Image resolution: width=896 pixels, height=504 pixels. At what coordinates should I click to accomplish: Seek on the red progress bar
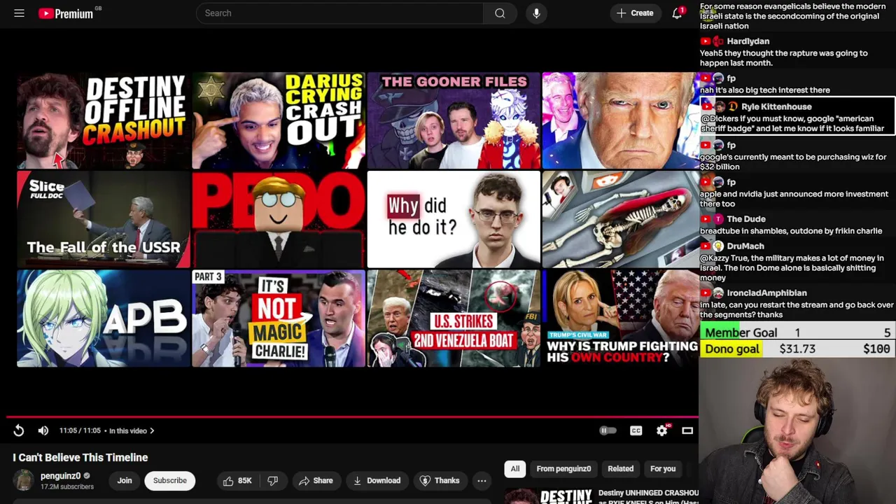[352, 416]
